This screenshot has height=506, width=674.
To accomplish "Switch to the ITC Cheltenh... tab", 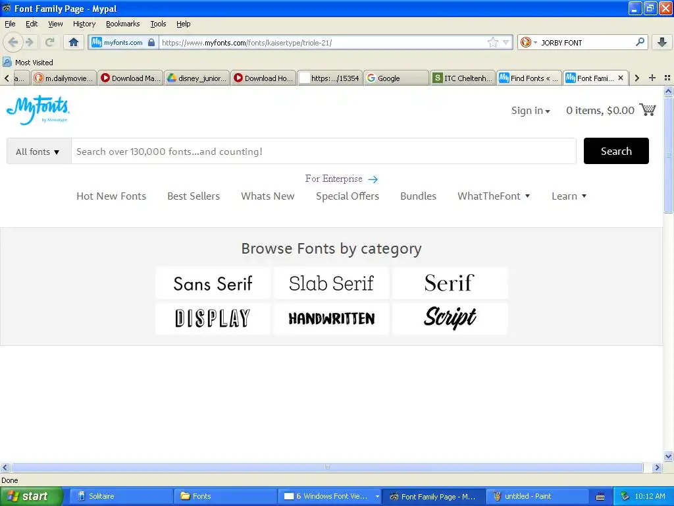I will pyautogui.click(x=463, y=78).
